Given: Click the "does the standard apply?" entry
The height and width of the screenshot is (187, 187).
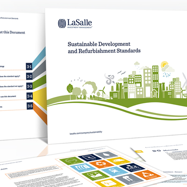Looking at the screenshot, I should [x=10, y=77].
